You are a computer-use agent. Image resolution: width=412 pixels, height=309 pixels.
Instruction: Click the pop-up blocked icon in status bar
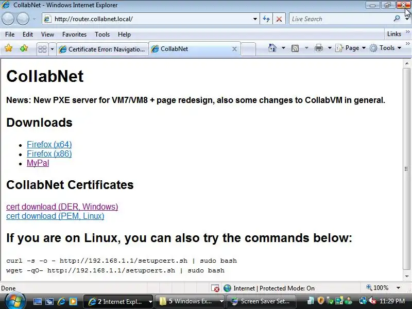(215, 288)
